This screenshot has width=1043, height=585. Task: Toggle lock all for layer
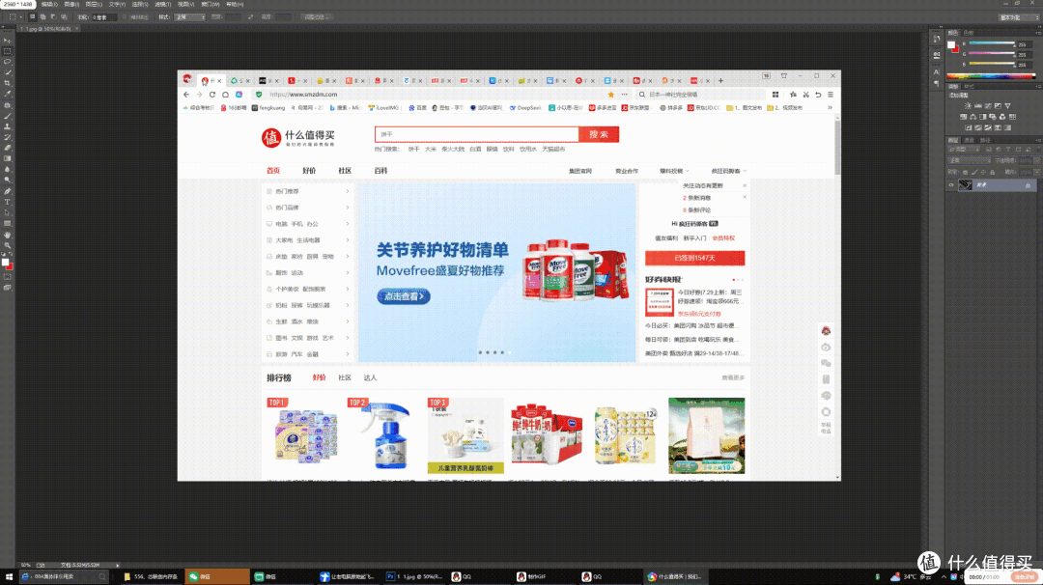[993, 172]
